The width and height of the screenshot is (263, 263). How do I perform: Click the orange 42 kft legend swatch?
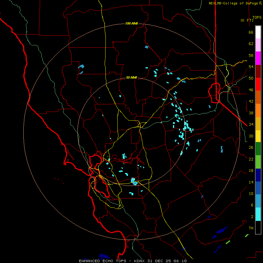pyautogui.click(x=258, y=110)
